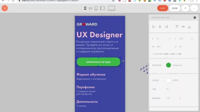Switch to mobile landscape screen view
The height and width of the screenshot is (112, 200).
click(x=90, y=8)
